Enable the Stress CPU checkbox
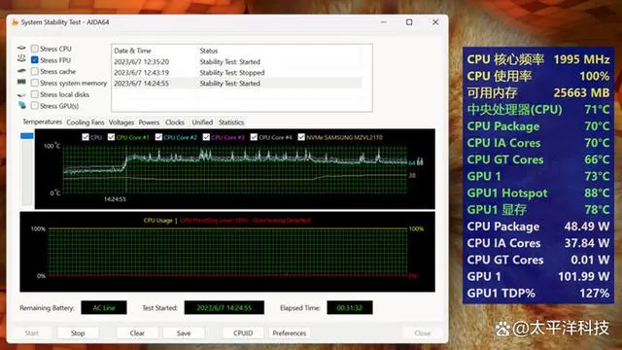Image resolution: width=622 pixels, height=350 pixels. click(x=35, y=49)
